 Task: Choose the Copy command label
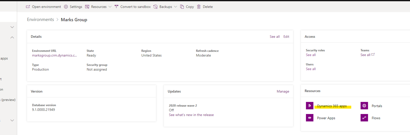[190, 7]
